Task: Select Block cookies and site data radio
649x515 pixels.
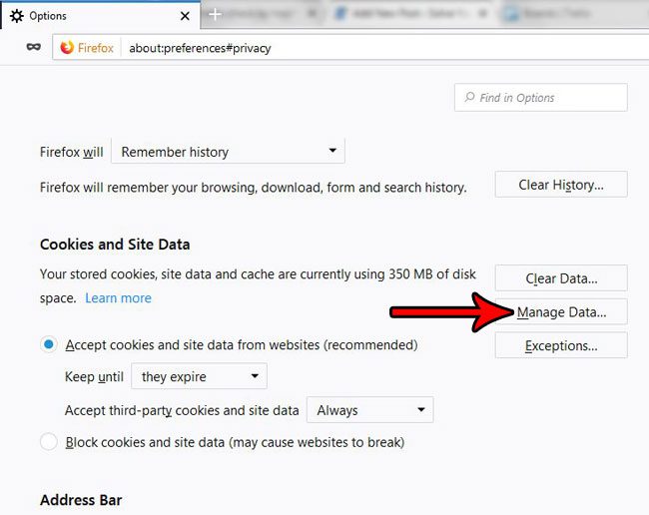Action: coord(49,441)
